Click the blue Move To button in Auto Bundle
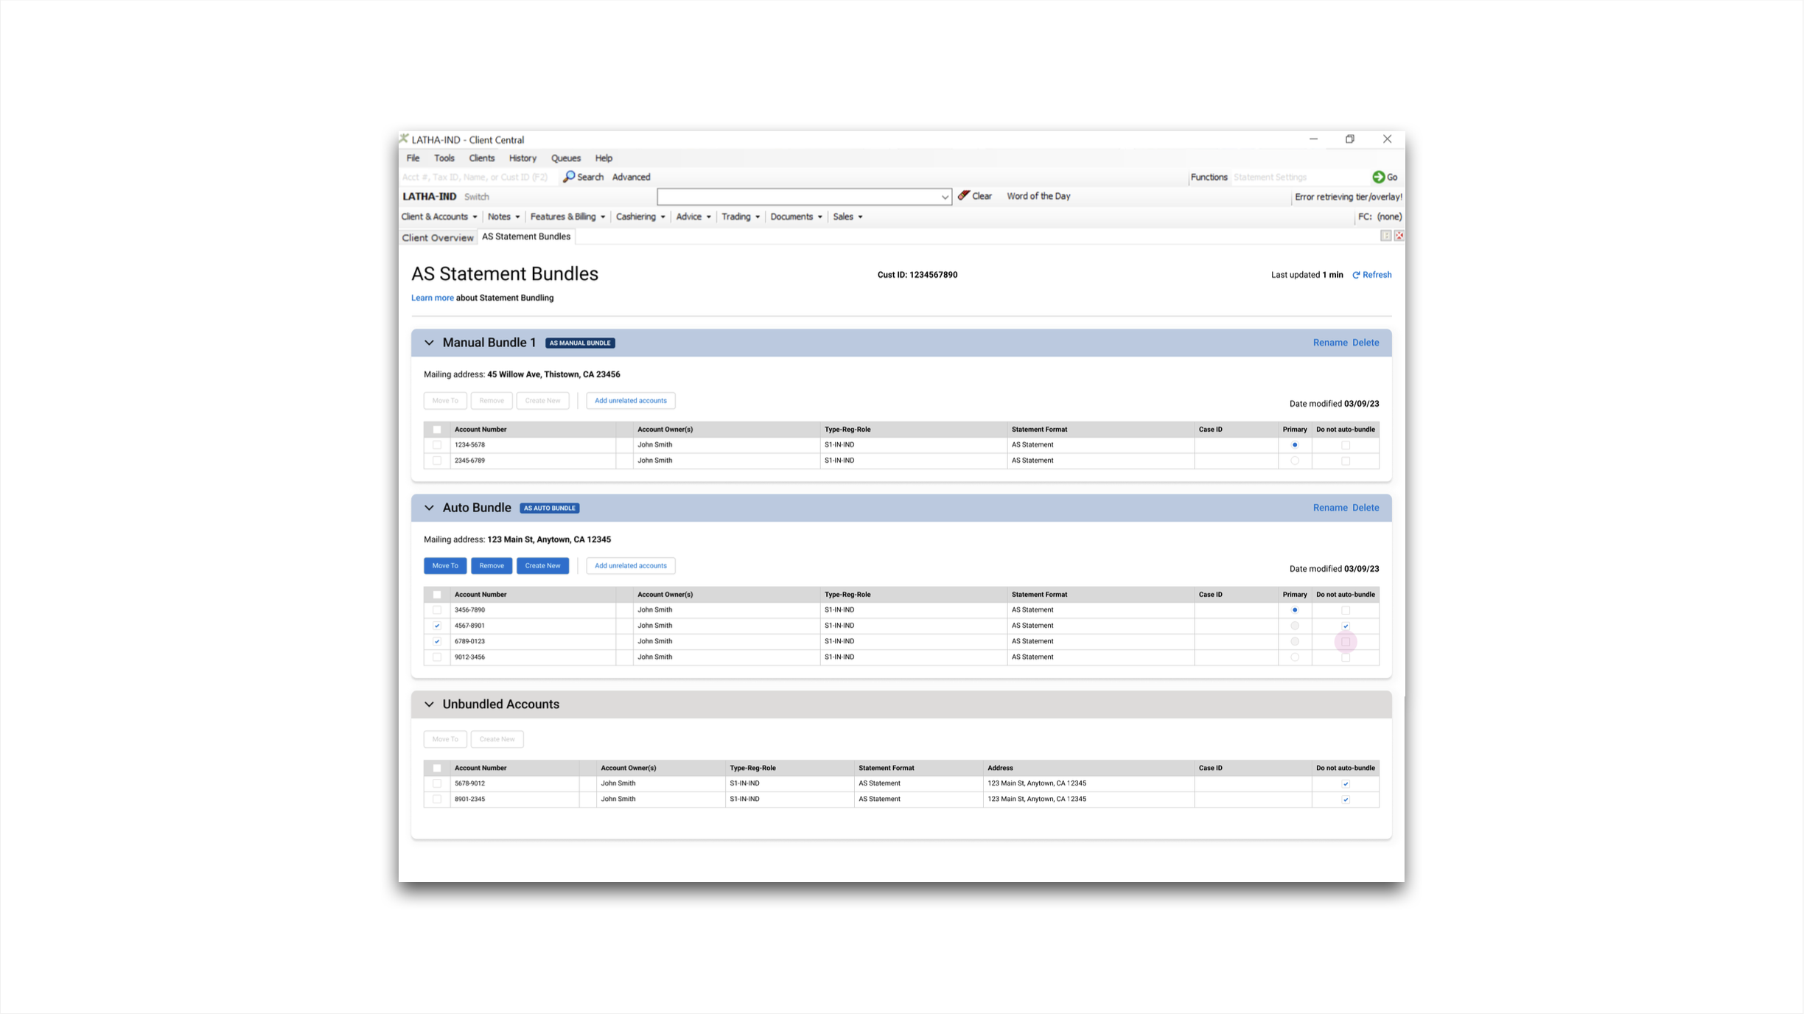Screen dimensions: 1804x1014 [x=444, y=566]
